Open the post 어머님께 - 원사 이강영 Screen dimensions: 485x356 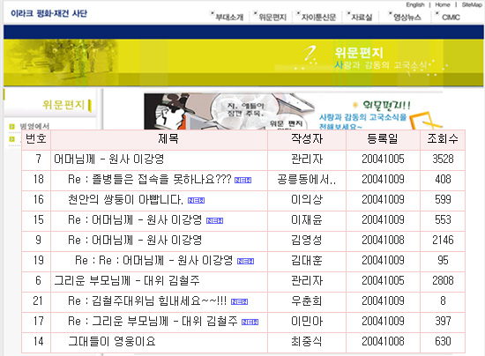[108, 159]
